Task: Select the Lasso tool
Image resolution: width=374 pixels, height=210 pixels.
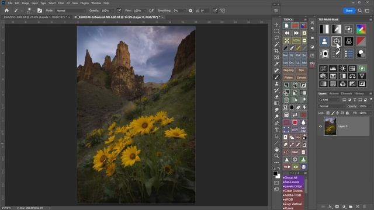Action: [x=276, y=37]
